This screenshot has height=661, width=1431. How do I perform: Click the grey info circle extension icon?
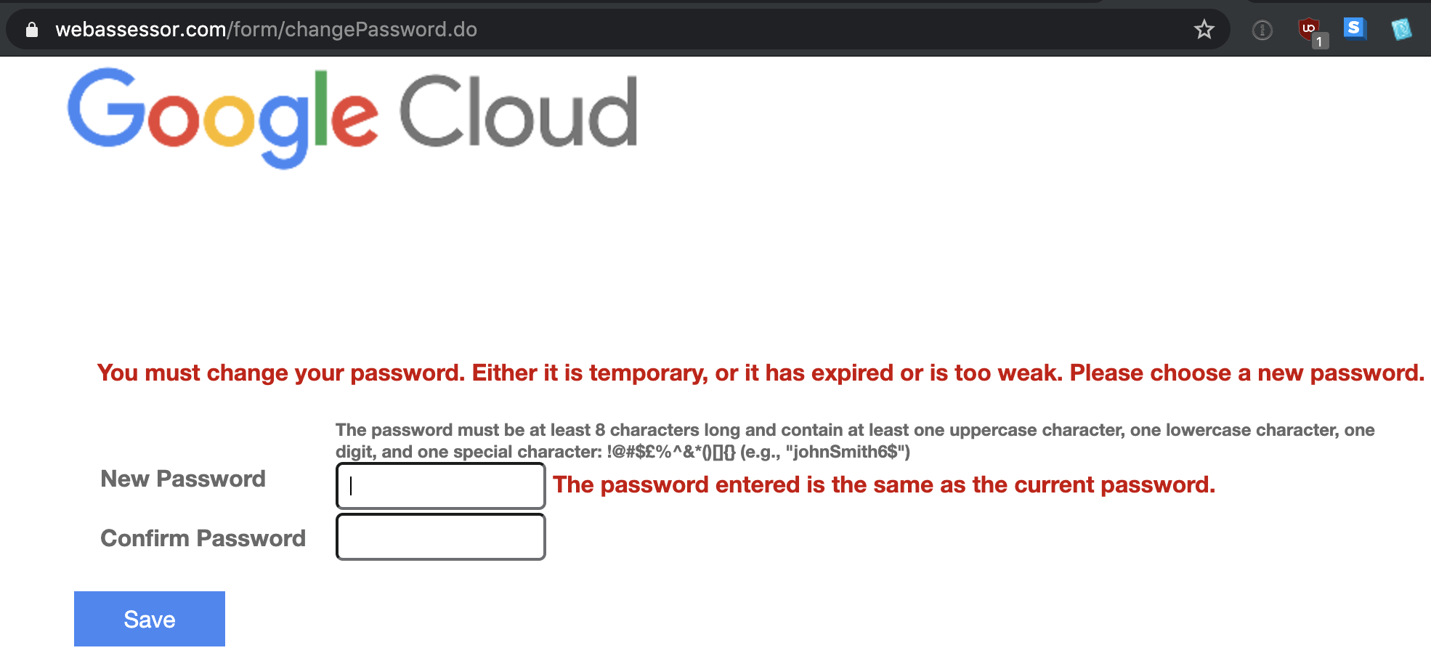pyautogui.click(x=1262, y=30)
